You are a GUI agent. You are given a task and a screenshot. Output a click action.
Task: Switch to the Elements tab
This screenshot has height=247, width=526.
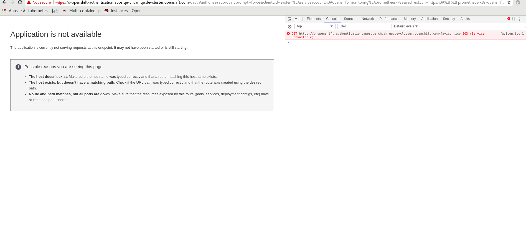pos(314,19)
